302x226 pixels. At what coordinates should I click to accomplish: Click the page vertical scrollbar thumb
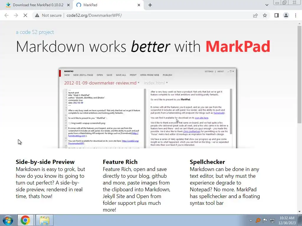pyautogui.click(x=299, y=74)
